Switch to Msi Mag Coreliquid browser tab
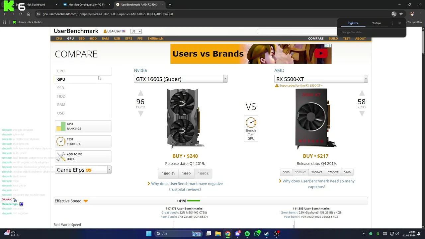The image size is (425, 239). pos(86,5)
